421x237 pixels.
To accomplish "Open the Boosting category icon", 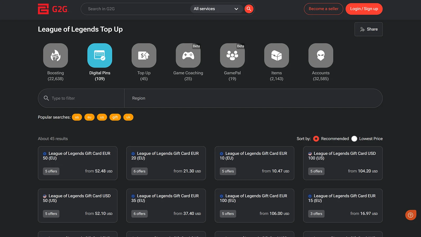I will [55, 56].
